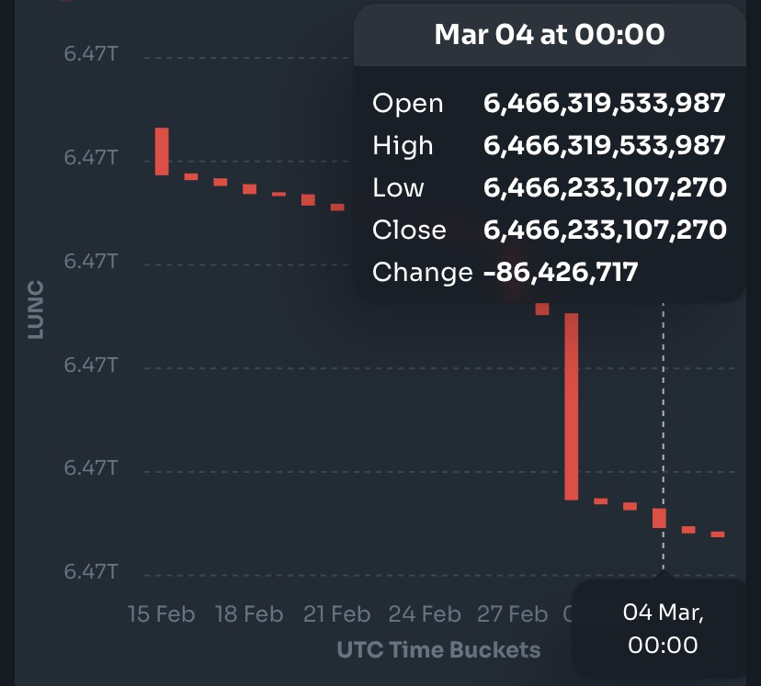Click the "UTC Time Buckets" axis title

(439, 650)
